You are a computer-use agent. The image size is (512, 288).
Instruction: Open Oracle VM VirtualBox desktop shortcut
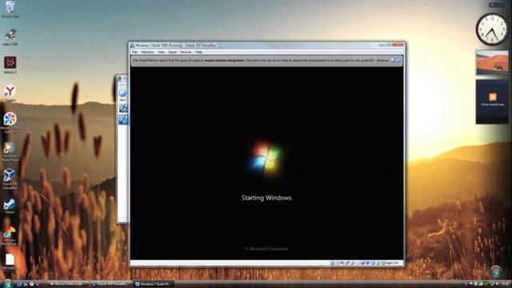tap(10, 179)
